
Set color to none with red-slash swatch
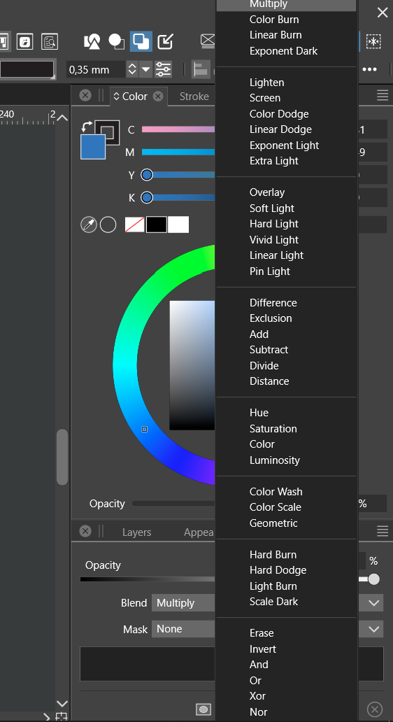[135, 225]
